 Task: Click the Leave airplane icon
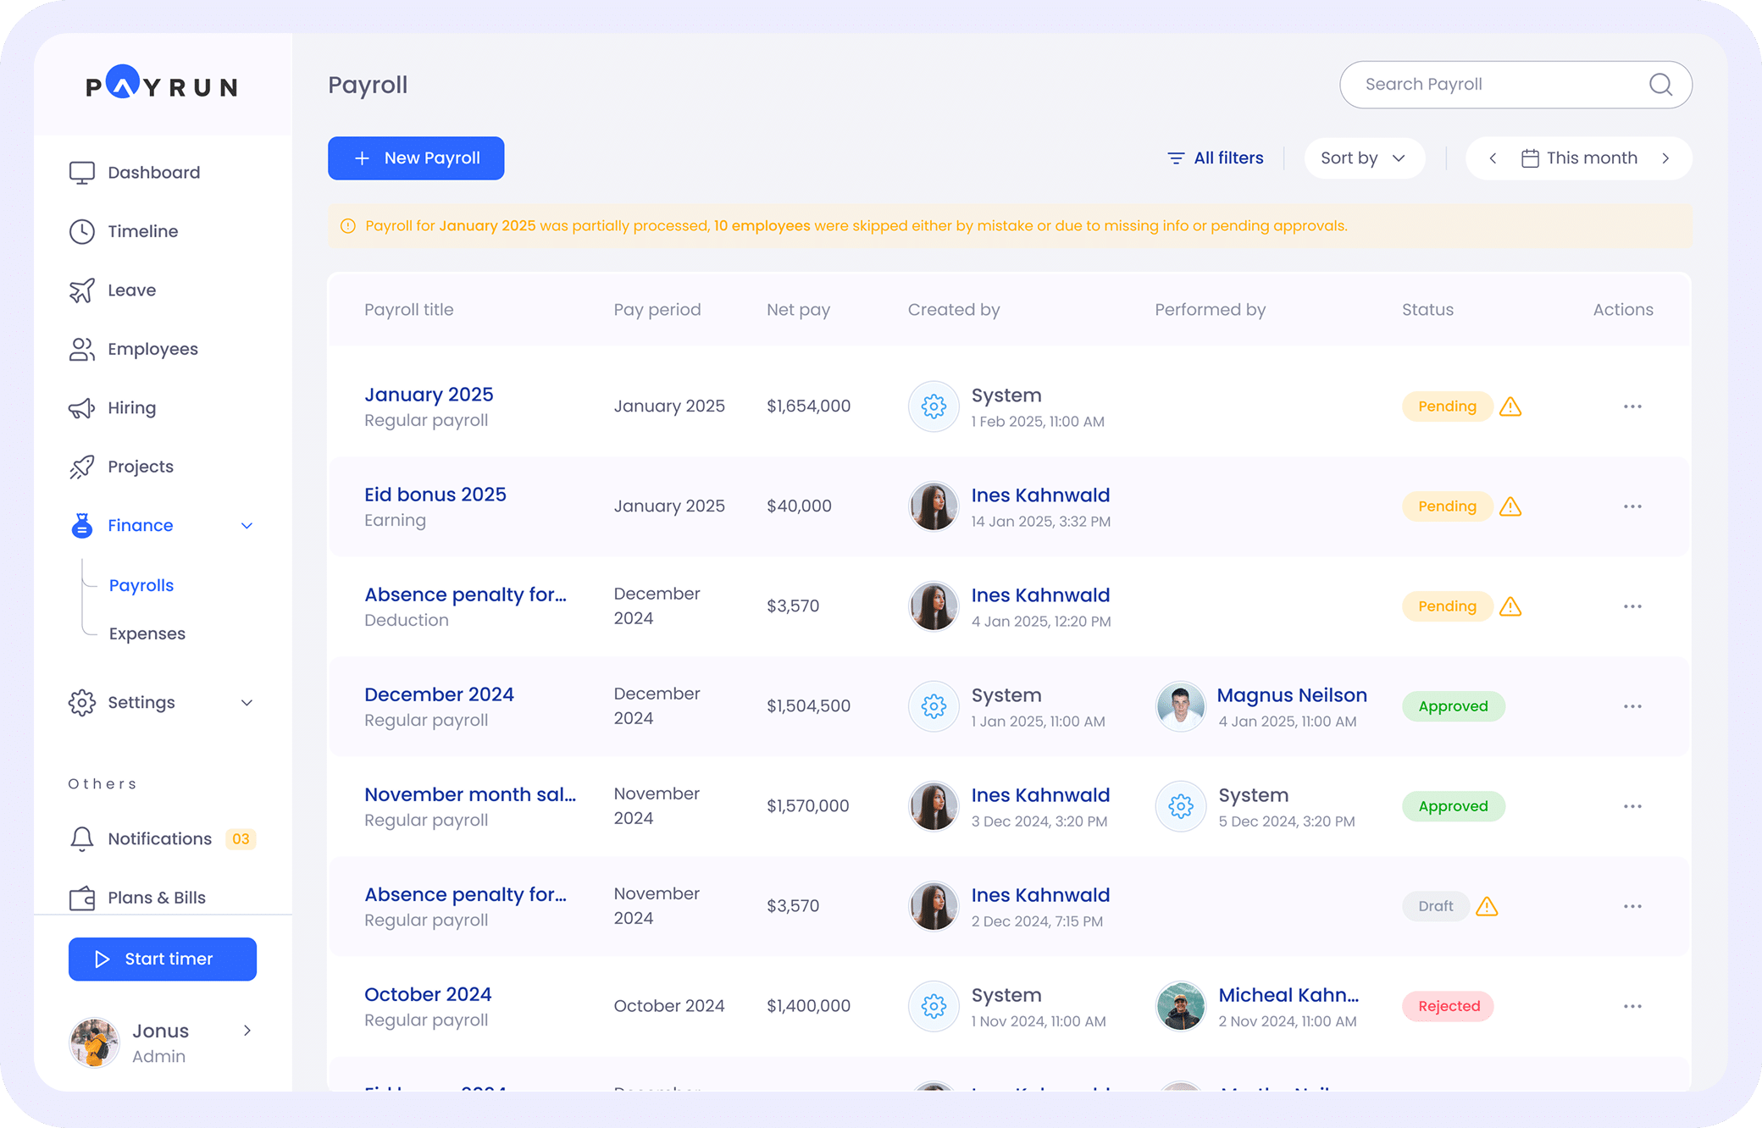click(x=82, y=290)
